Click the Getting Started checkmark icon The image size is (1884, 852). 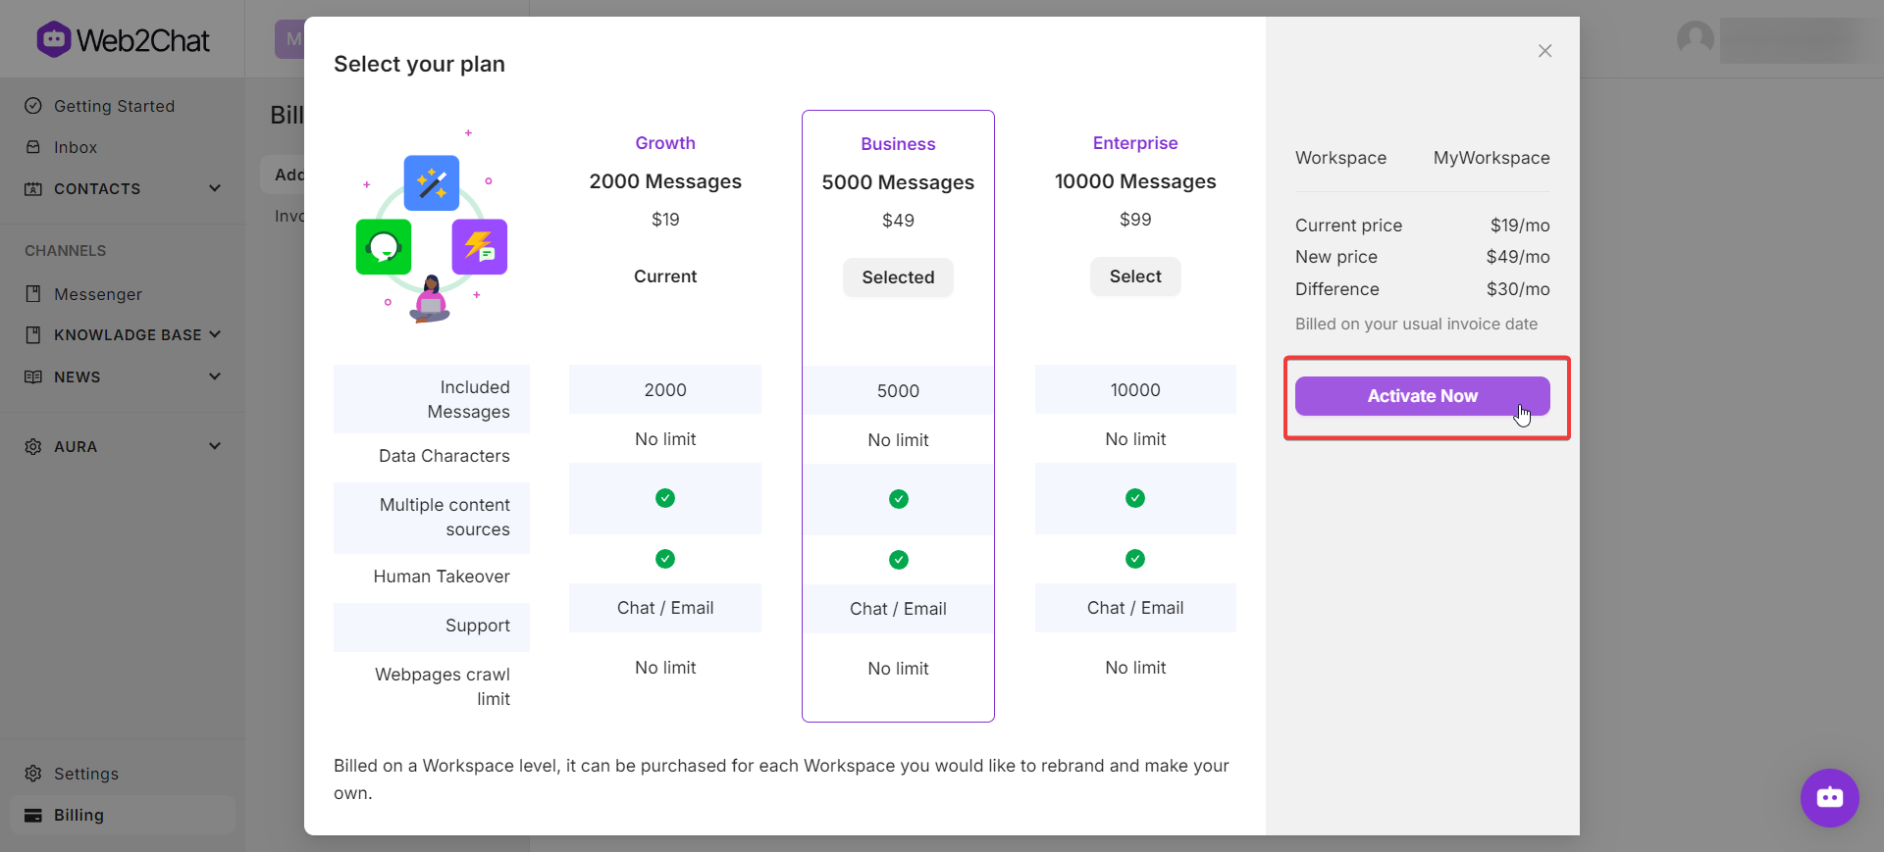click(33, 106)
